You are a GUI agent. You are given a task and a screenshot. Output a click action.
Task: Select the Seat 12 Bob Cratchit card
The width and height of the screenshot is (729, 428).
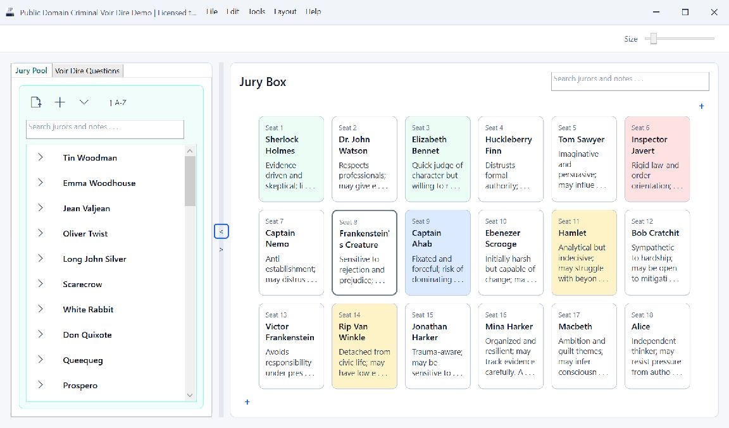(657, 253)
